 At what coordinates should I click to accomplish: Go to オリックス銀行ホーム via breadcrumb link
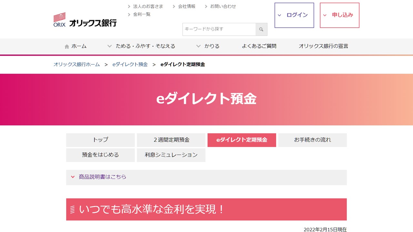point(76,64)
